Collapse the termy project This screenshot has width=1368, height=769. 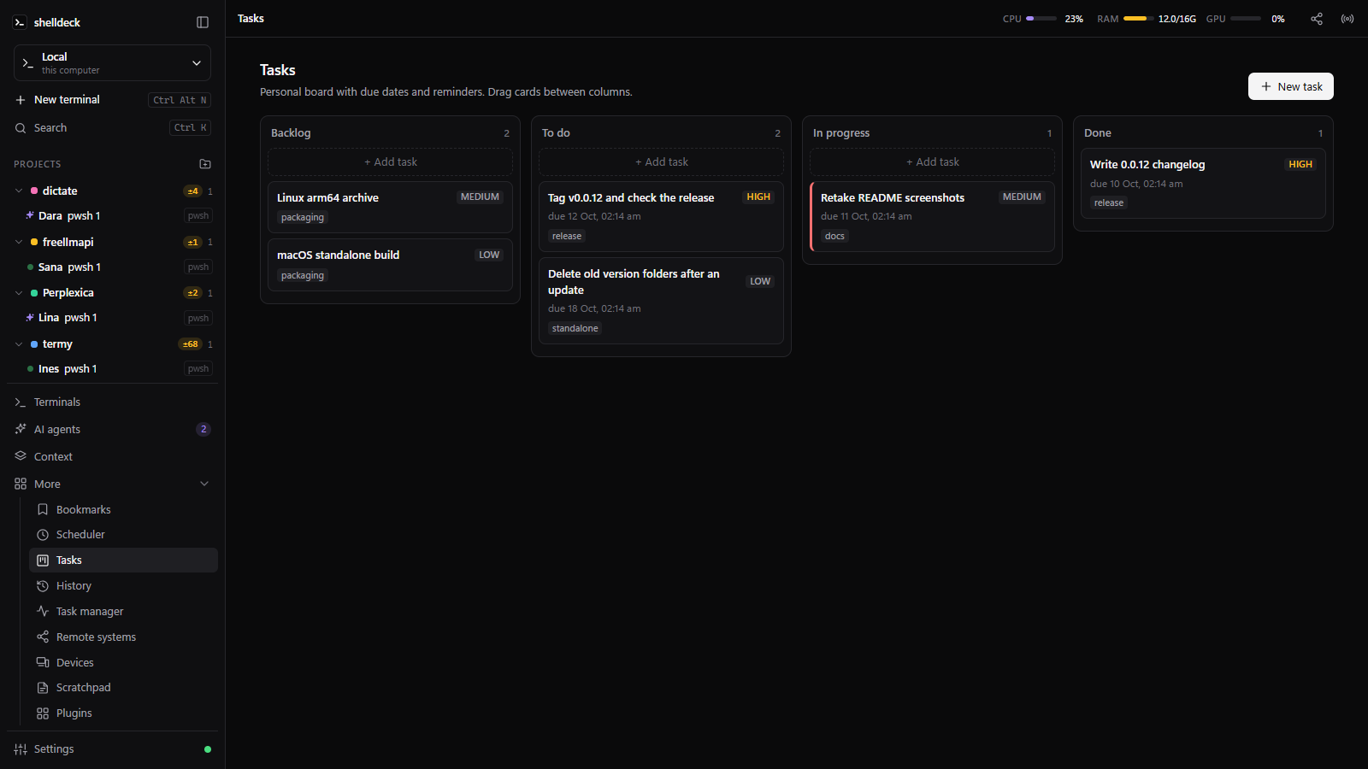coord(19,344)
